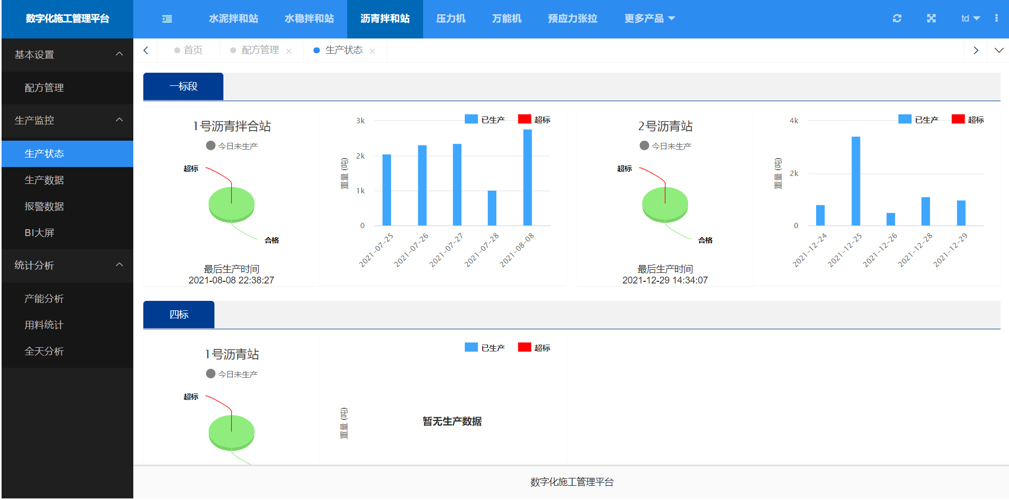The height and width of the screenshot is (500, 1009).
Task: Toggle 超标 legend in 2号沥青站 chart
Action: (x=968, y=120)
